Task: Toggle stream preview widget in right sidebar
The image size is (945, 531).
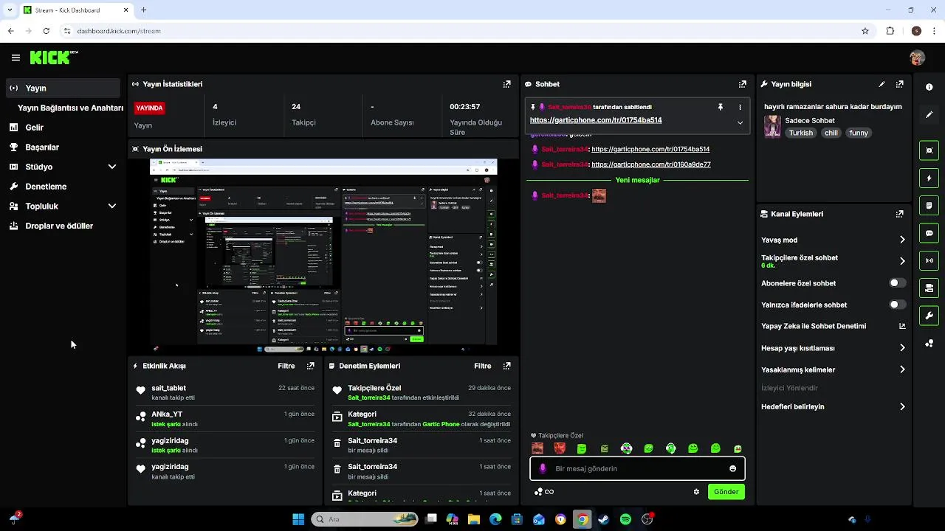Action: point(929,150)
